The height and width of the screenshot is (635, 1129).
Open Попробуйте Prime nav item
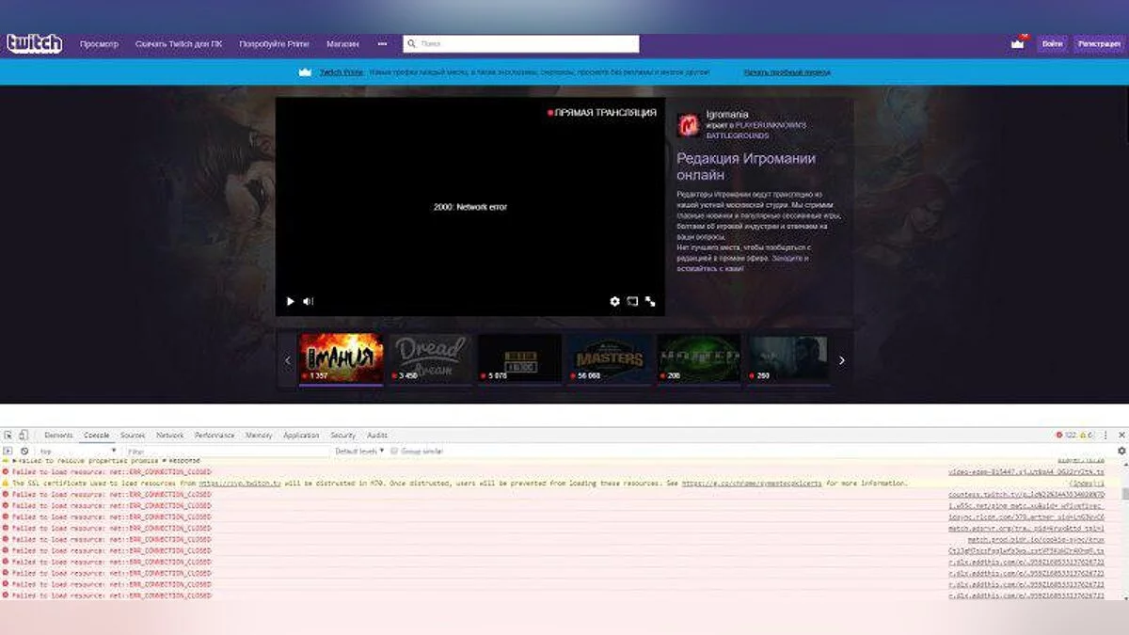[274, 43]
